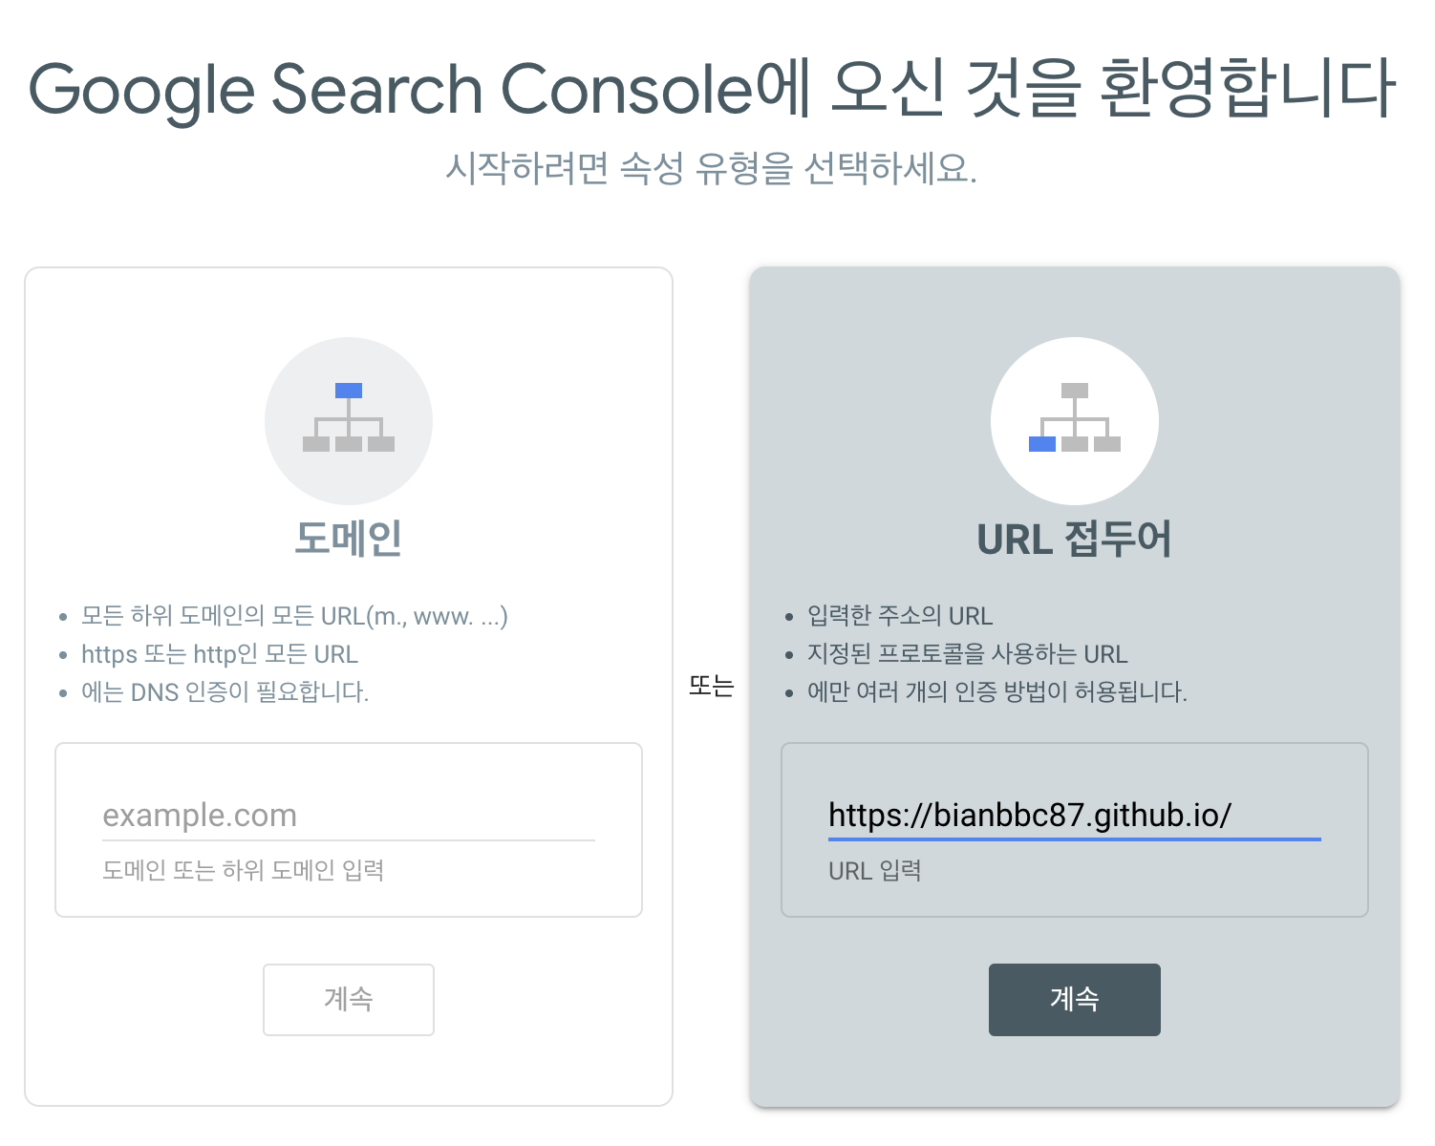Click the 도메인 heading

[349, 539]
